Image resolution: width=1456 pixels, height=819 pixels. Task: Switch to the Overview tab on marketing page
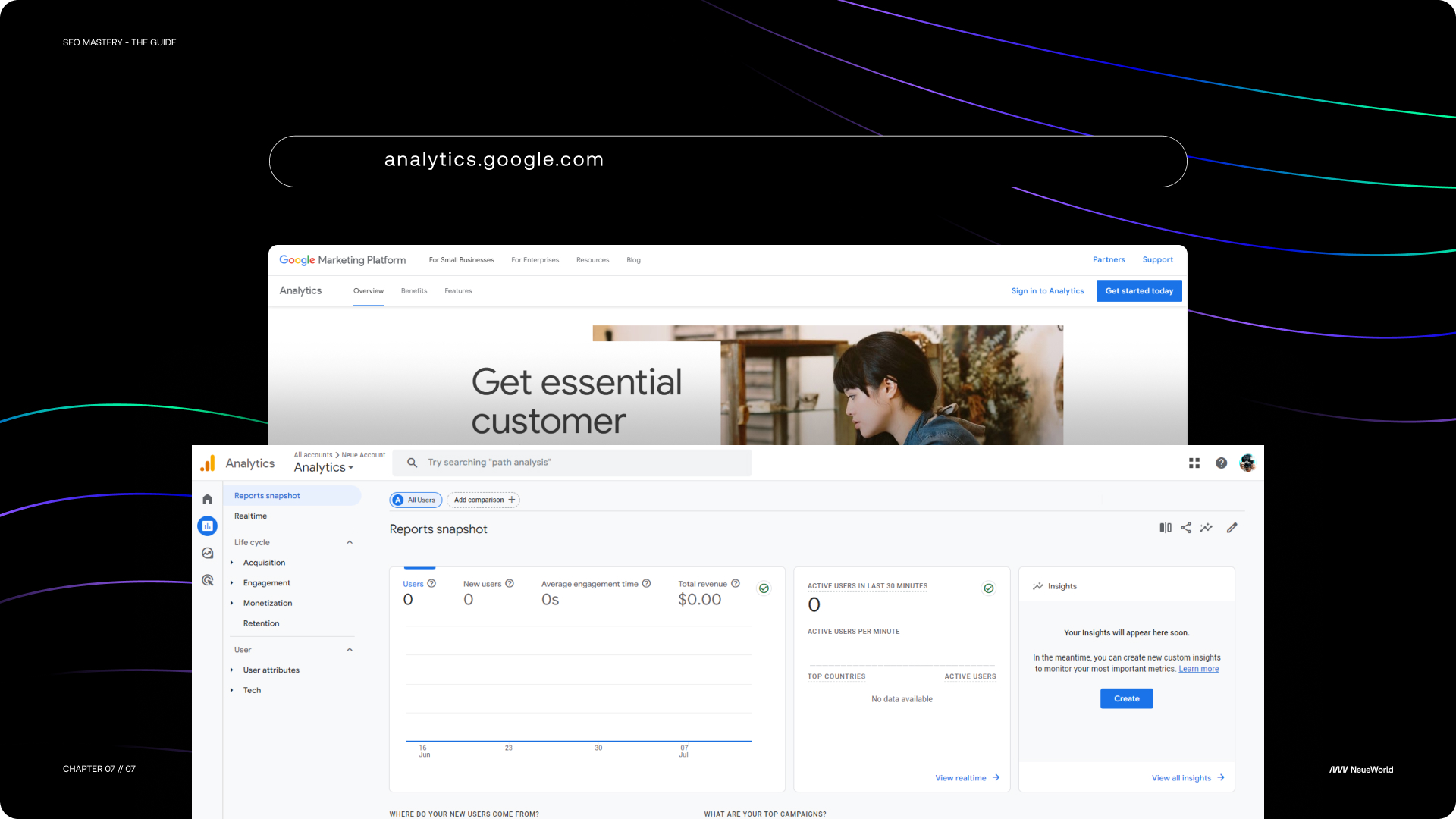click(x=369, y=291)
